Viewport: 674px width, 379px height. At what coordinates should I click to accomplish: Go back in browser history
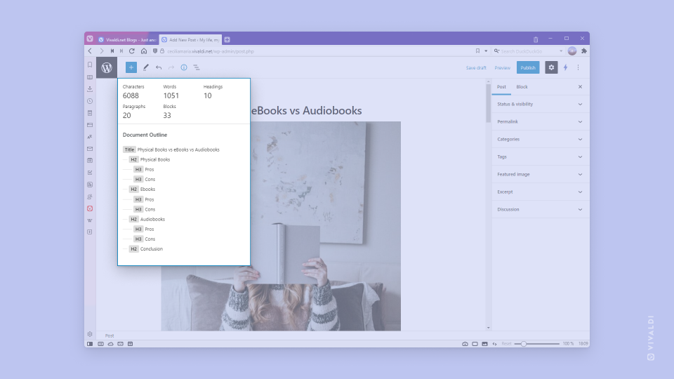point(90,51)
